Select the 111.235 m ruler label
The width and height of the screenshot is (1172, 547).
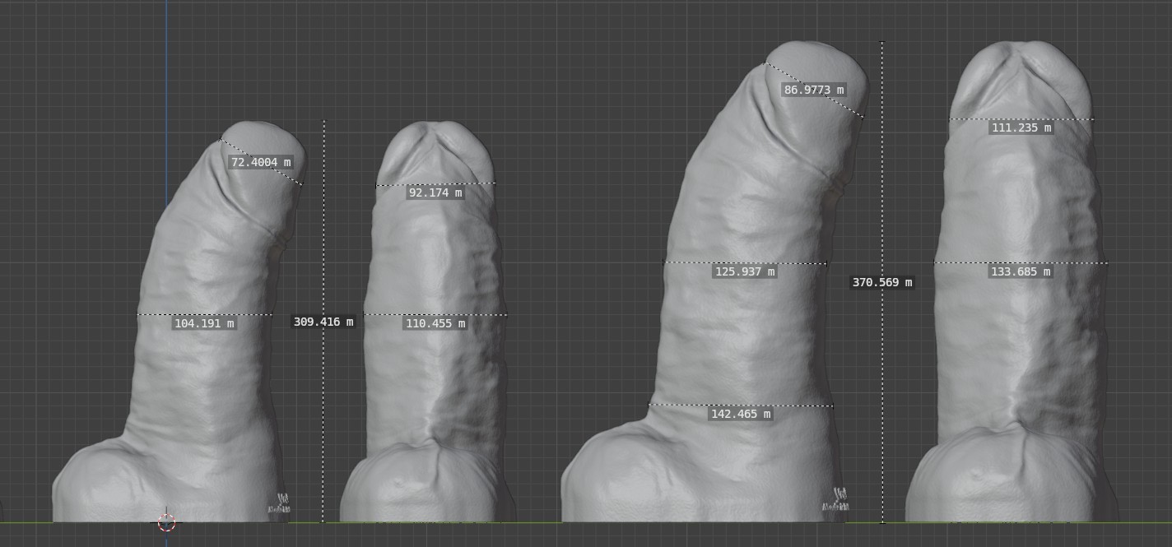[x=1021, y=128]
